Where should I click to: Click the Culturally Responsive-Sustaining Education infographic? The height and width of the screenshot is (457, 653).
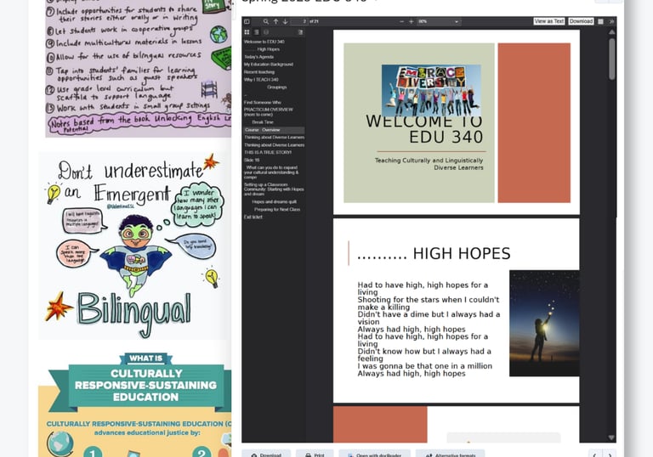pos(135,403)
